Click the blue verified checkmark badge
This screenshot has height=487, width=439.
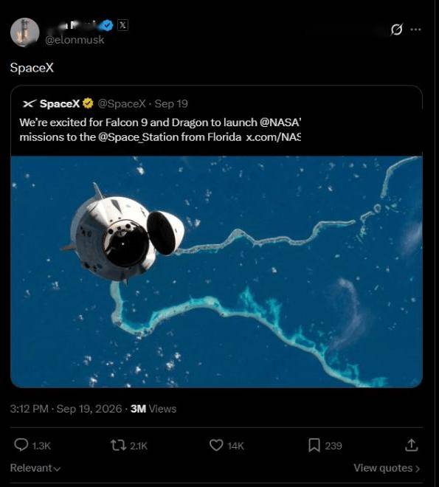(x=108, y=25)
